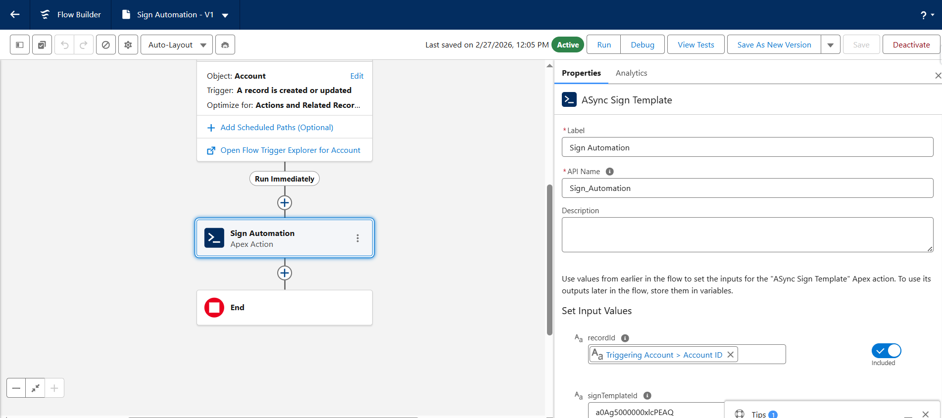Click the Description text area
Screen dimensions: 942x418
tap(747, 234)
